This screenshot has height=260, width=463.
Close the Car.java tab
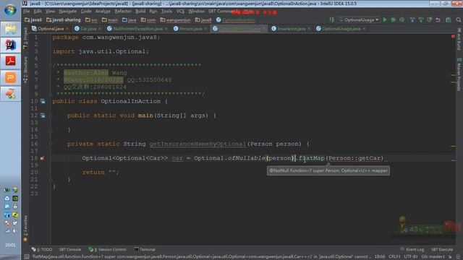[100, 29]
